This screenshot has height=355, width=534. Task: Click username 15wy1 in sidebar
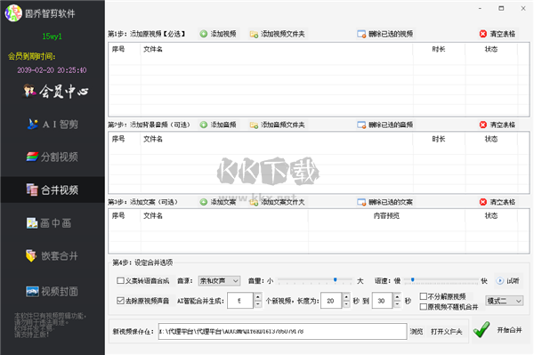click(53, 36)
